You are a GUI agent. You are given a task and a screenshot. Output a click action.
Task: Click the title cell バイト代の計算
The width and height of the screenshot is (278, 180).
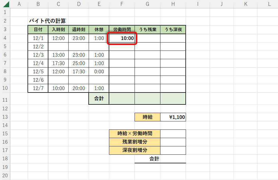click(x=47, y=21)
